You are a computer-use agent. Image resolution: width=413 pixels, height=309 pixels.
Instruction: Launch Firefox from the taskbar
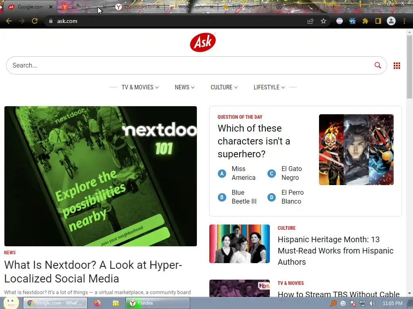97,303
